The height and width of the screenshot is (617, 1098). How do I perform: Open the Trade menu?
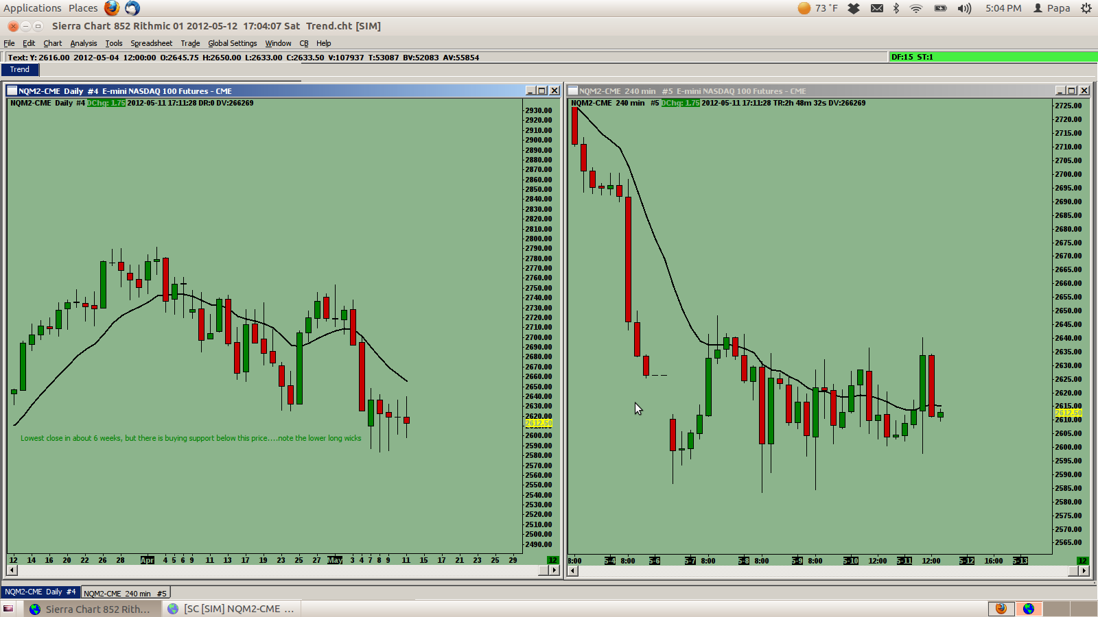pos(190,43)
